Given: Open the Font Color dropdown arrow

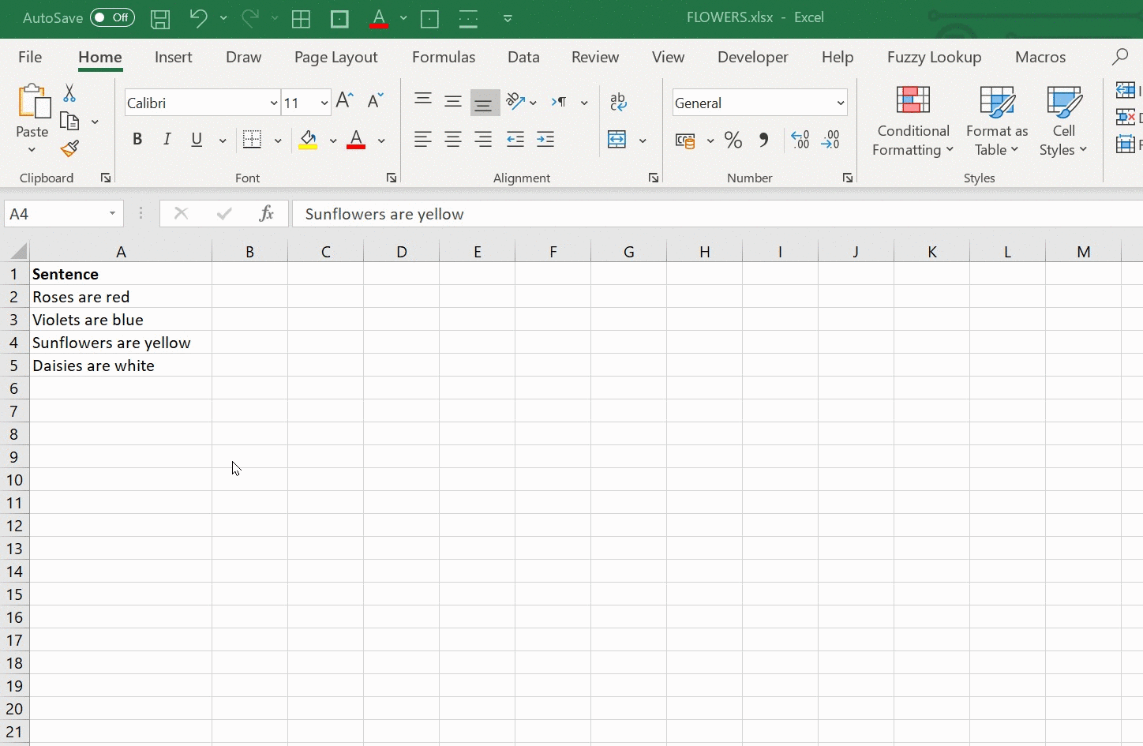Looking at the screenshot, I should click(381, 141).
